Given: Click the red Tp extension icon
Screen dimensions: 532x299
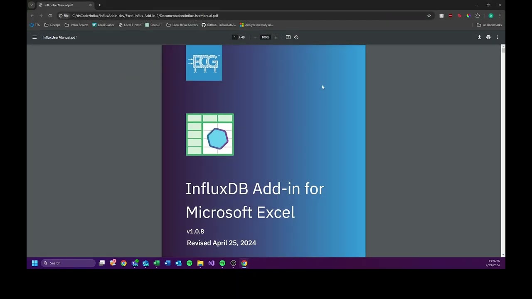Looking at the screenshot, I should click(459, 16).
